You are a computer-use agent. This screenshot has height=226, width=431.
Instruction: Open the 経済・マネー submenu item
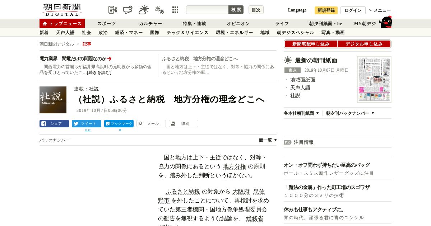pyautogui.click(x=129, y=33)
